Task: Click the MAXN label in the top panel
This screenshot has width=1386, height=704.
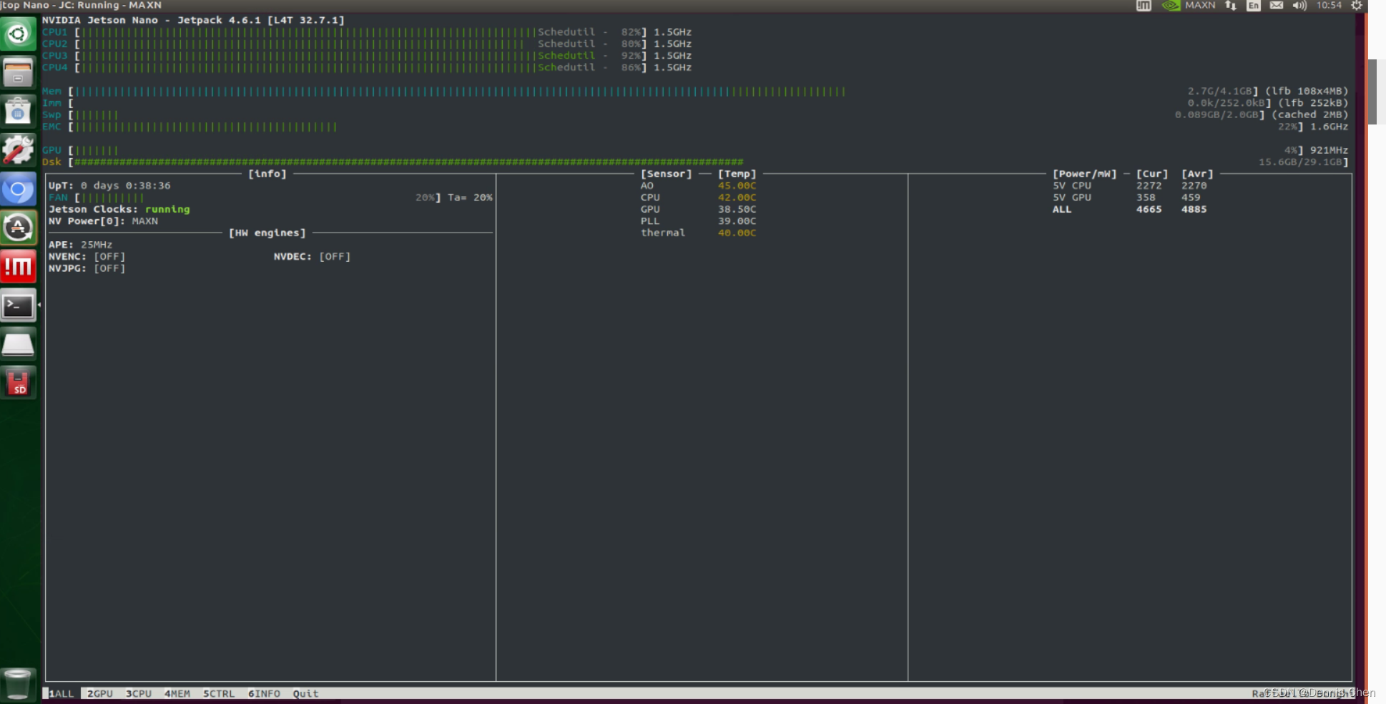Action: pyautogui.click(x=1200, y=5)
